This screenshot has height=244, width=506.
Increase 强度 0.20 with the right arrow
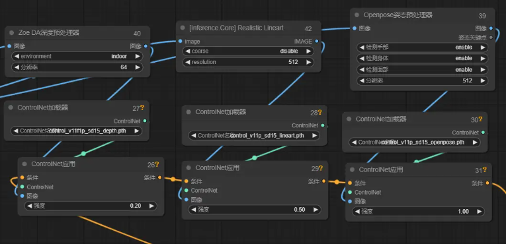(x=151, y=206)
